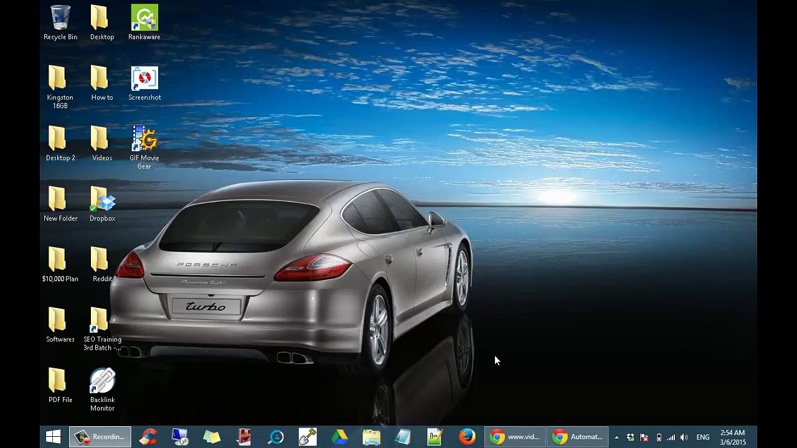The image size is (797, 448).
Task: Launch the Screenshot app shortcut
Action: click(x=144, y=83)
